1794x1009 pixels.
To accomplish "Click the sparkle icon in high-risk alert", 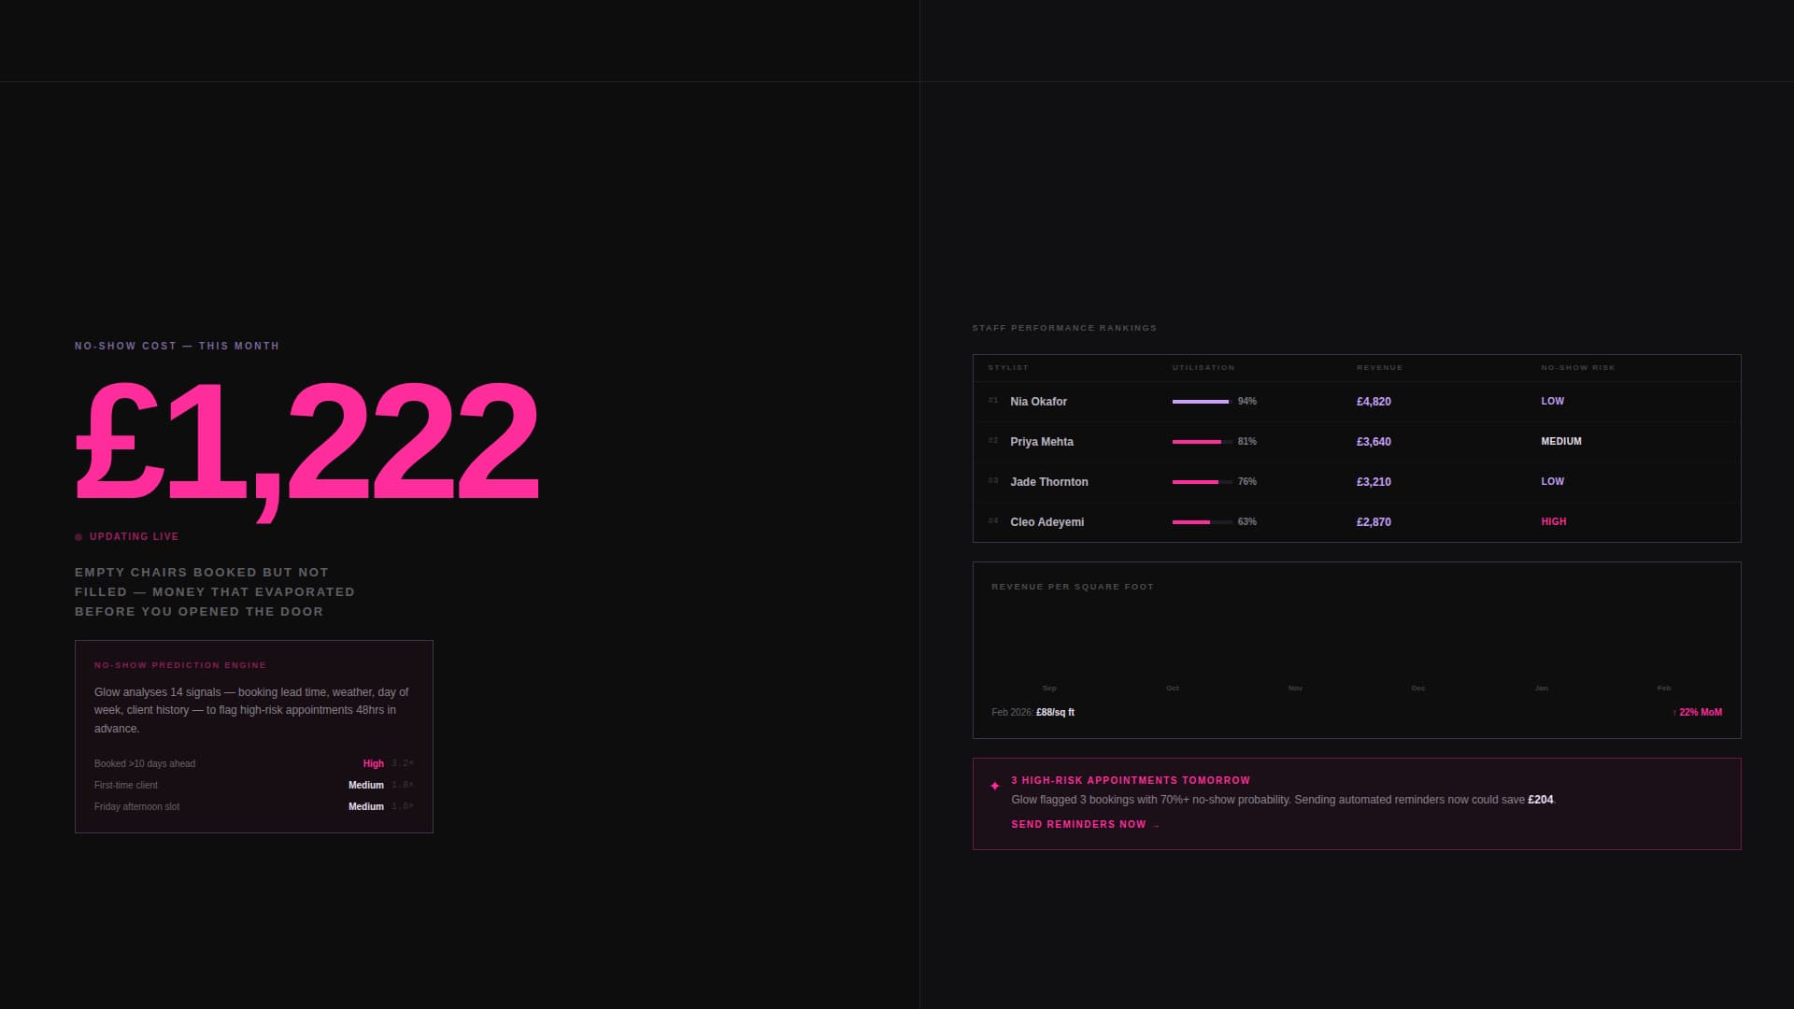I will click(x=994, y=787).
